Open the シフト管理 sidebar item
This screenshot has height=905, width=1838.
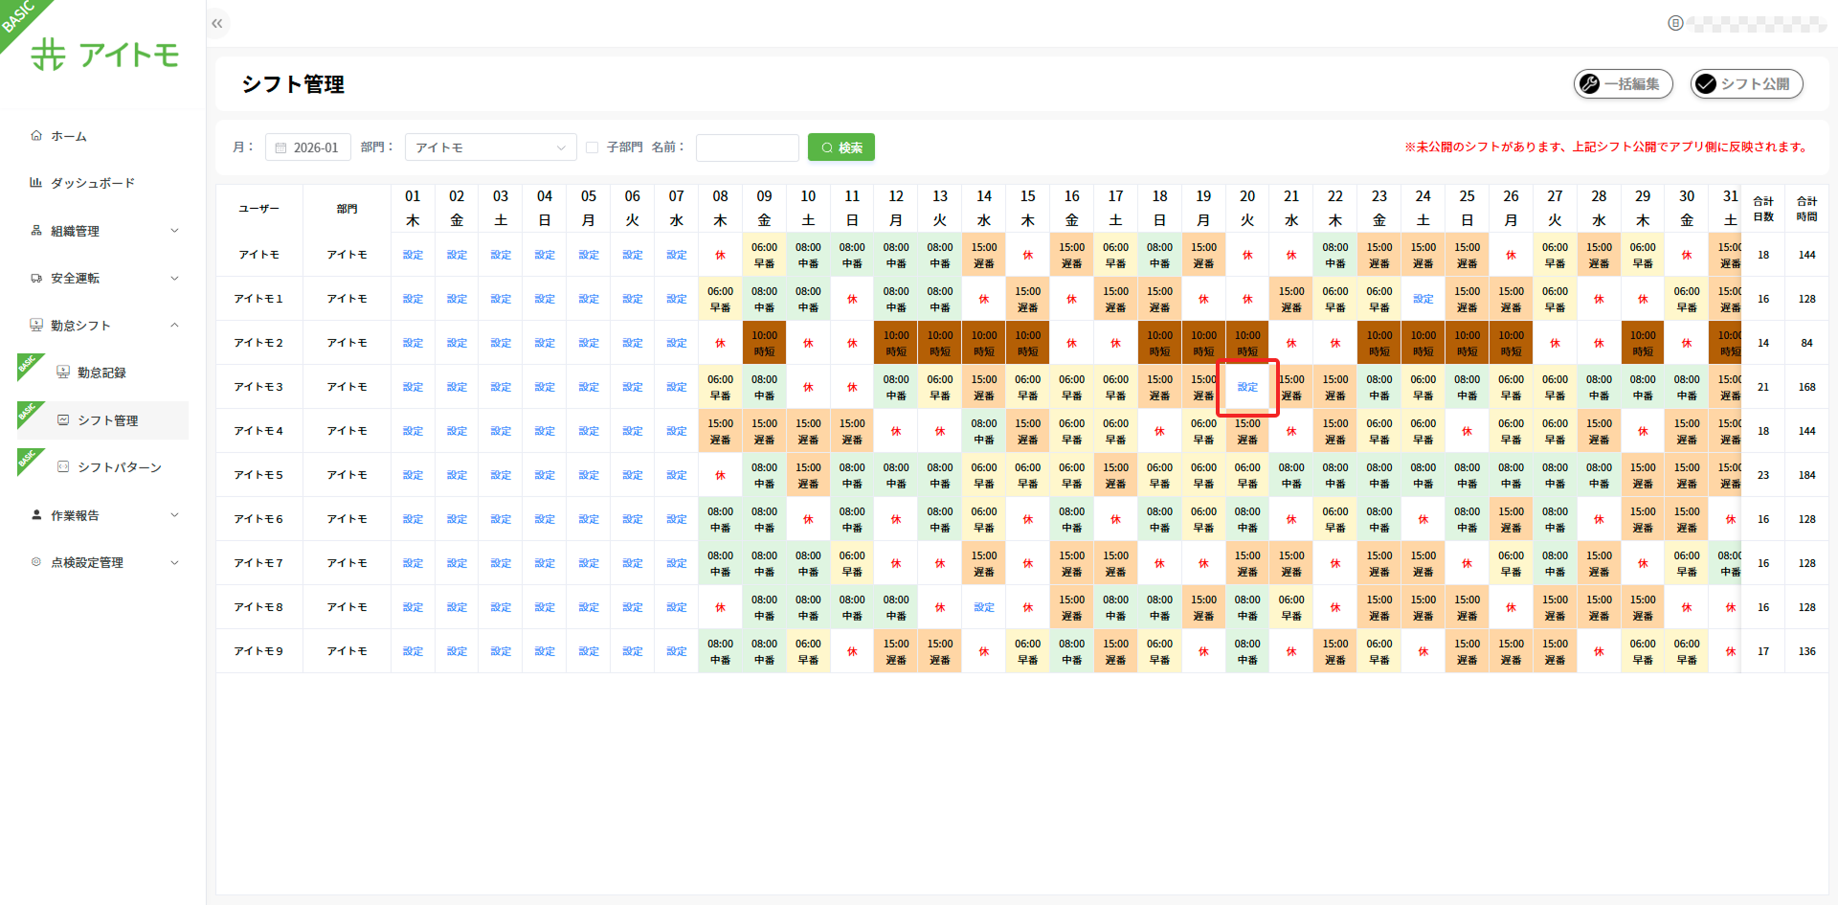[x=107, y=420]
